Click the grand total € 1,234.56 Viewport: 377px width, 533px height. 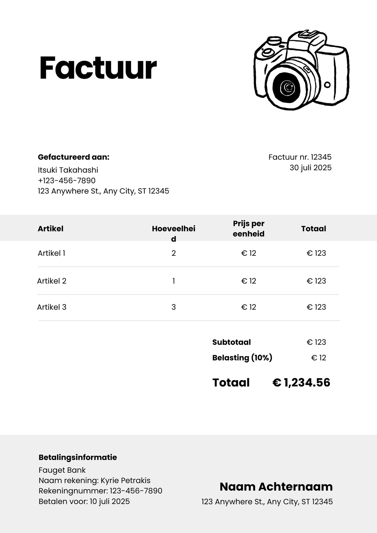pos(301,382)
